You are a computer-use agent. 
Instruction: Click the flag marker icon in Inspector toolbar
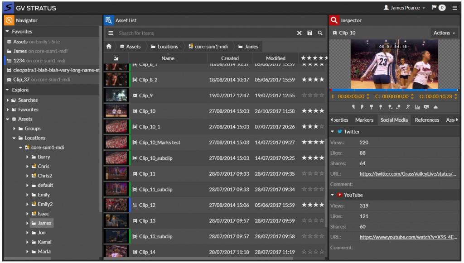pyautogui.click(x=372, y=107)
